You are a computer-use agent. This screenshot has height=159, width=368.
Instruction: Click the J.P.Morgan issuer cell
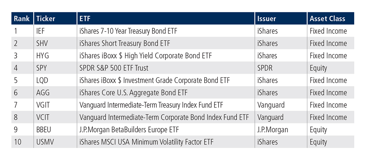click(x=273, y=130)
